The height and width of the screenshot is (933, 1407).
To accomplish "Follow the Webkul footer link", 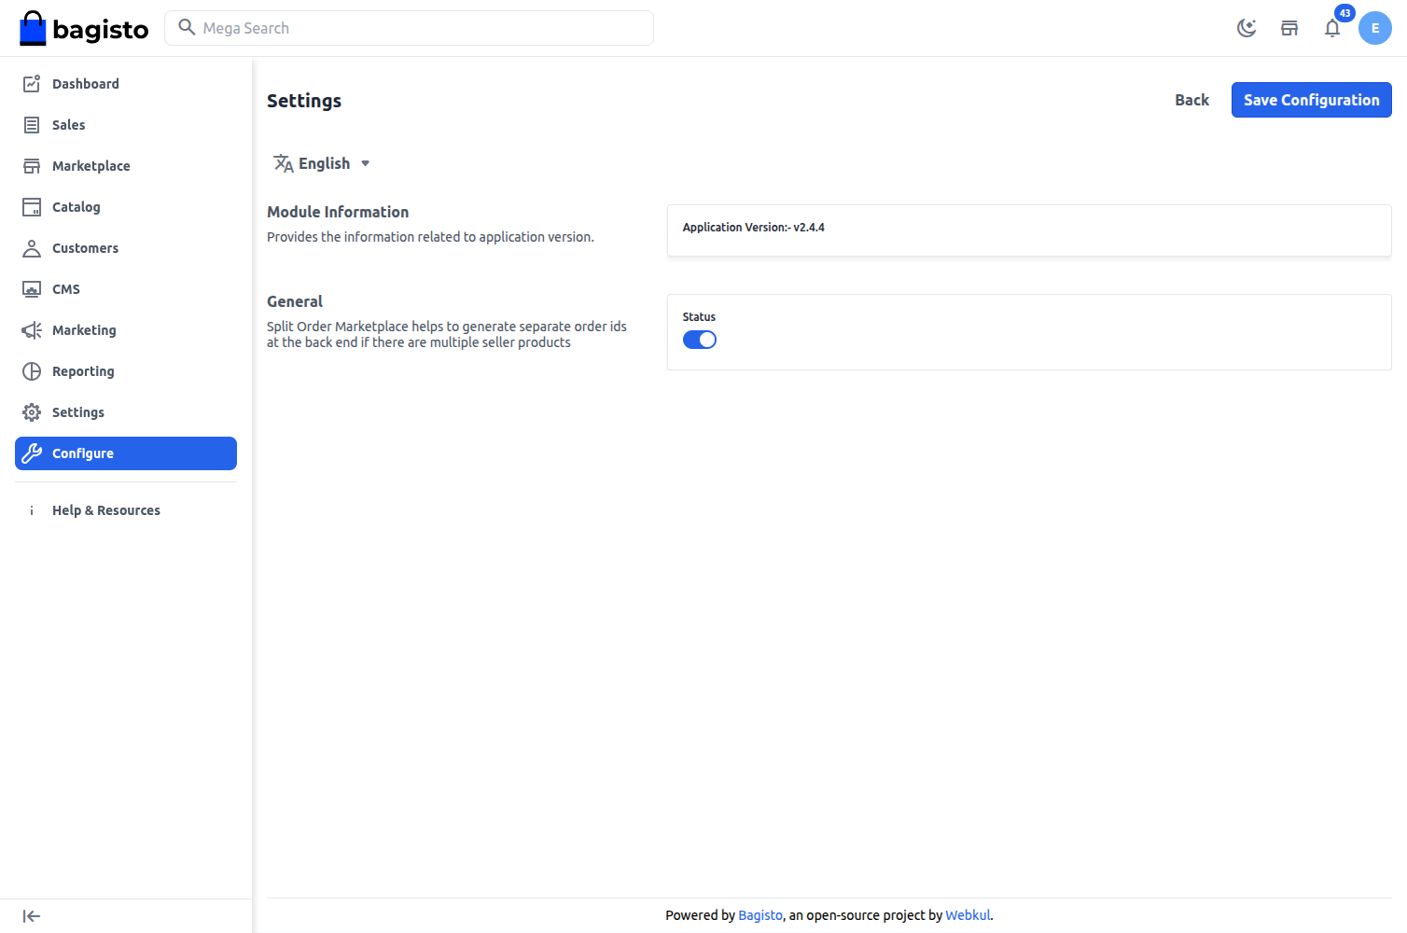I will pyautogui.click(x=968, y=915).
